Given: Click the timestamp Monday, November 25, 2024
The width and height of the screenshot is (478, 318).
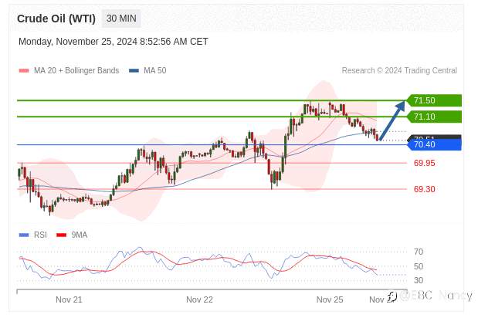Looking at the screenshot, I should [x=114, y=42].
